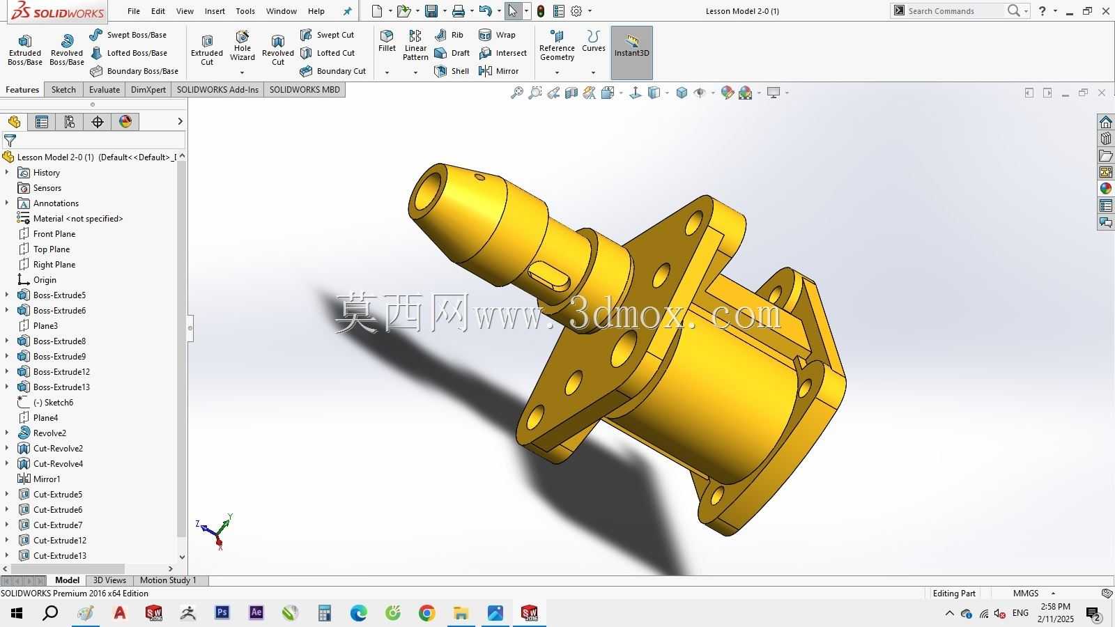Switch to the Evaluate tab
Image resolution: width=1115 pixels, height=627 pixels.
[x=105, y=89]
